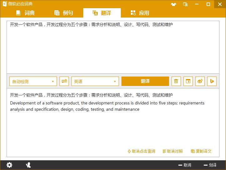Screen dimensions: 226x170
Task: Swap source and target languages
Action: pyautogui.click(x=64, y=81)
